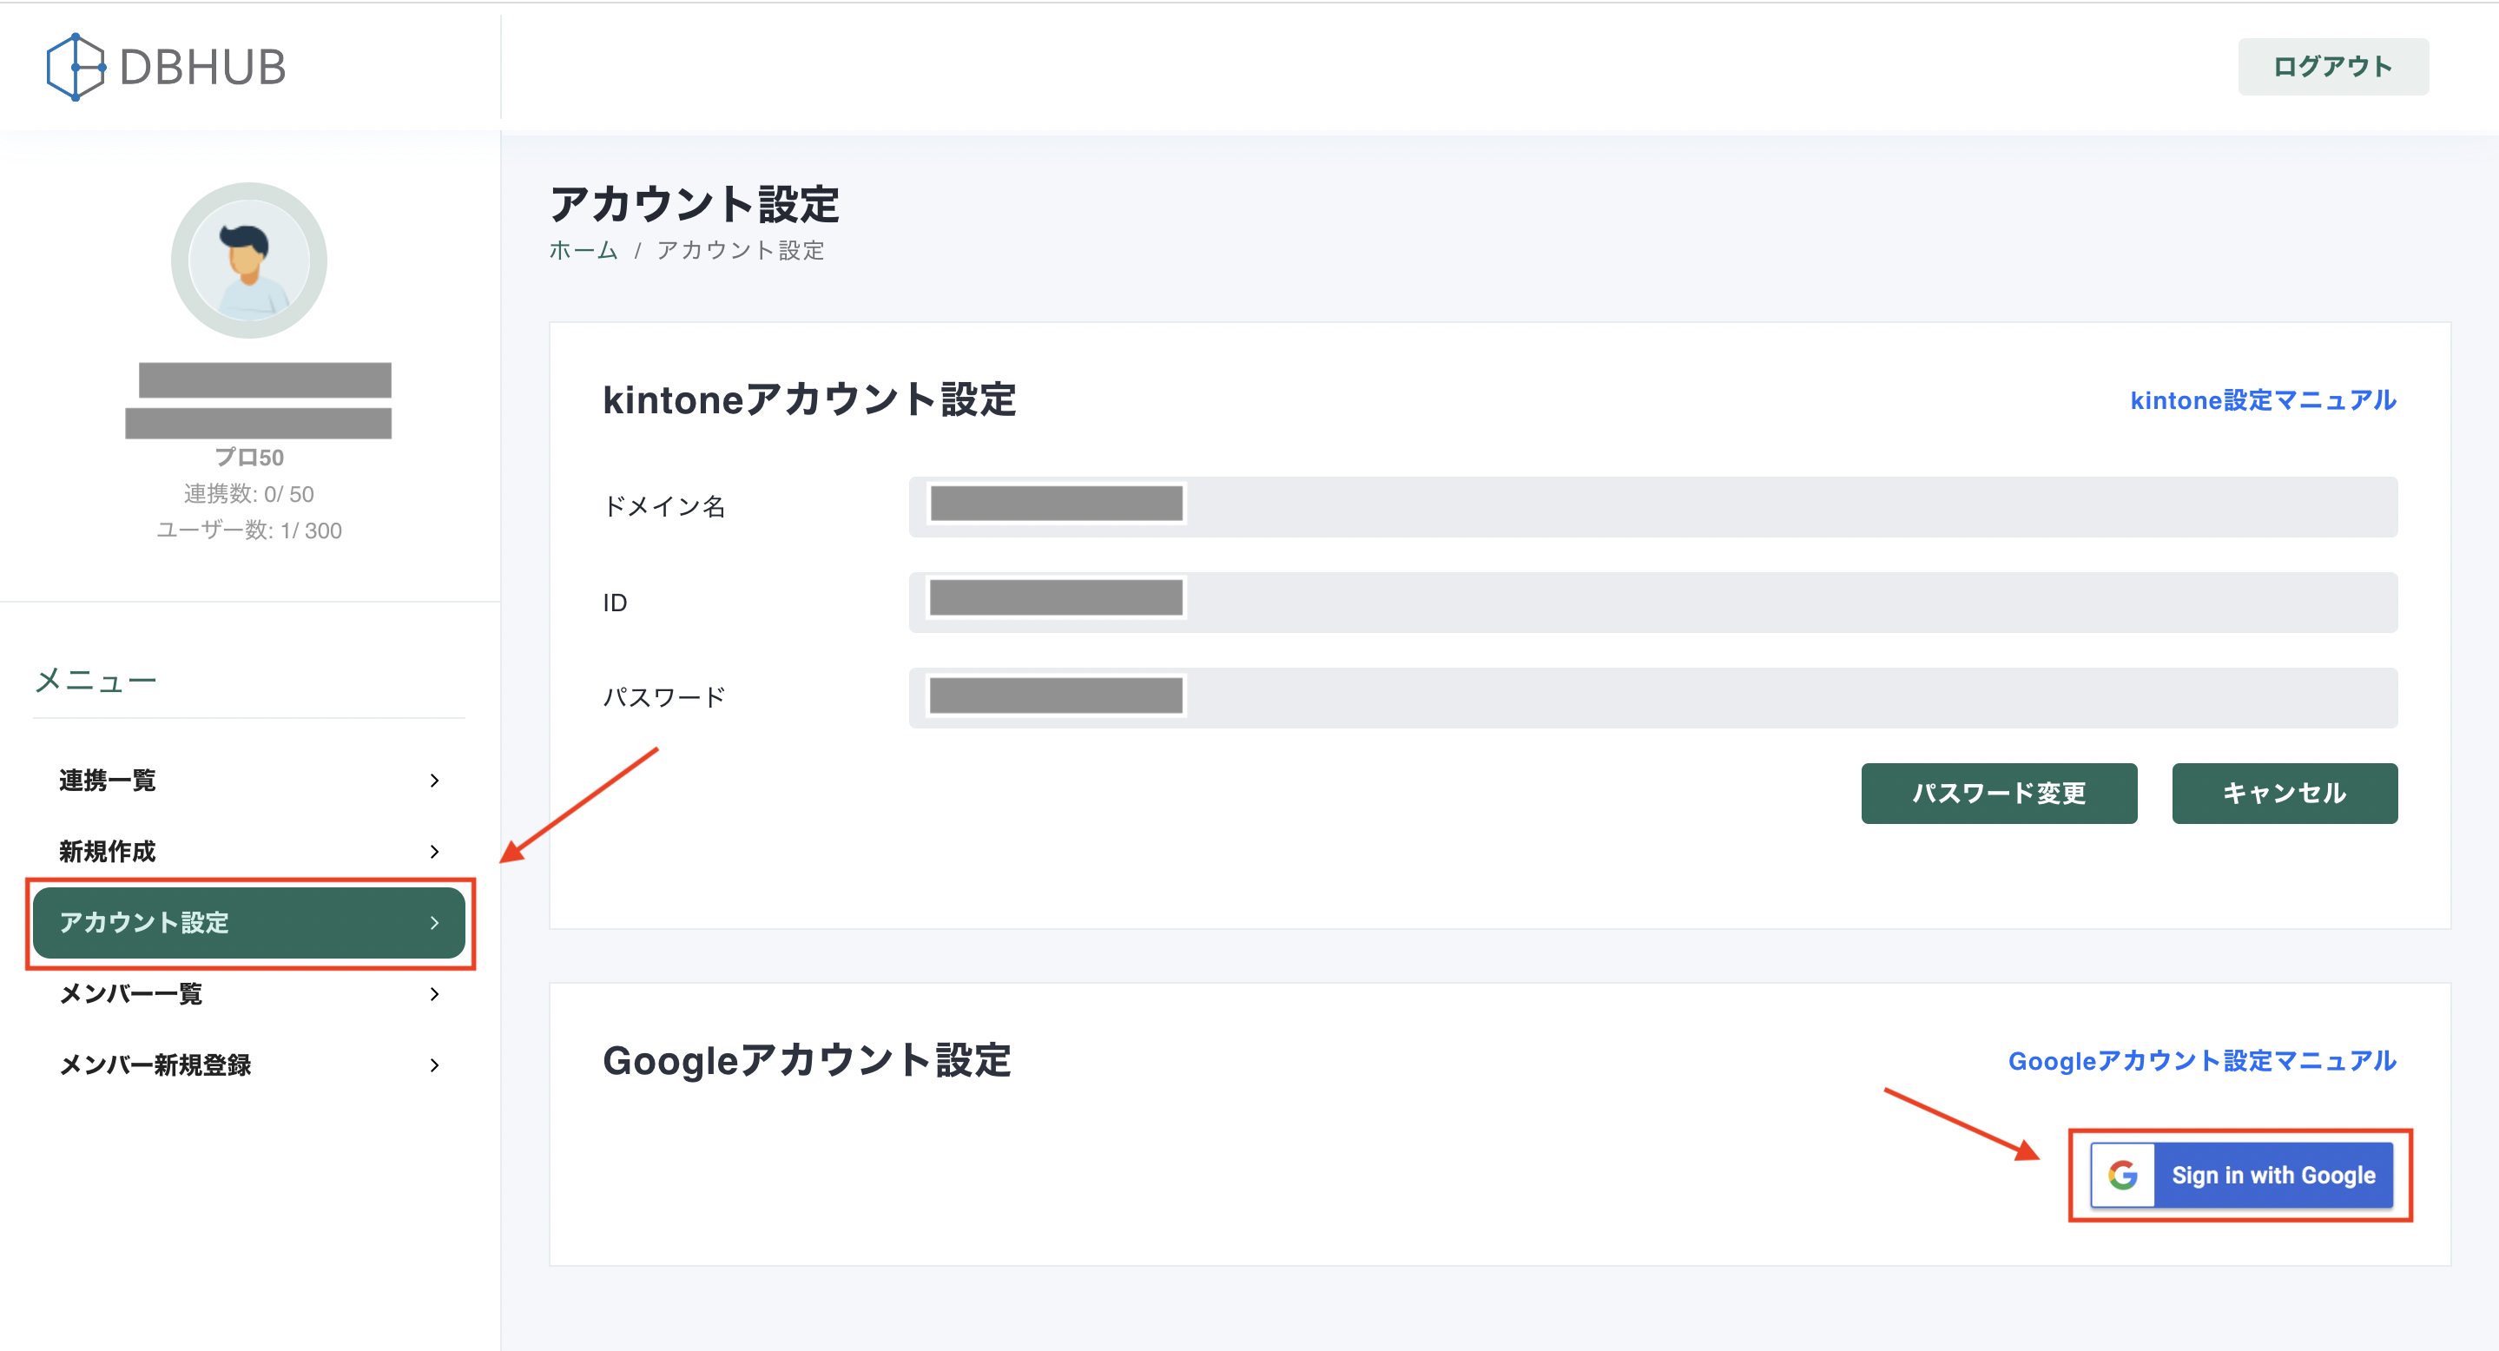Click chevron arrow next to メンバー一覧

435,994
